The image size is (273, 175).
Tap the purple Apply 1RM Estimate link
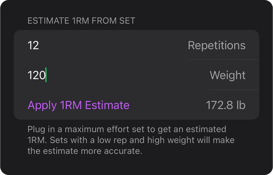(x=78, y=106)
